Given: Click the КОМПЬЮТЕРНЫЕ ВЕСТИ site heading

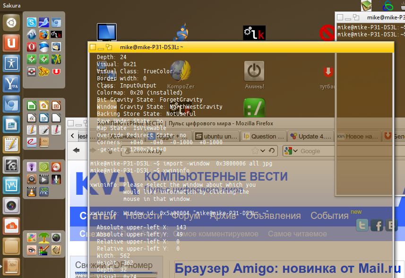Looking at the screenshot, I should click(215, 177).
